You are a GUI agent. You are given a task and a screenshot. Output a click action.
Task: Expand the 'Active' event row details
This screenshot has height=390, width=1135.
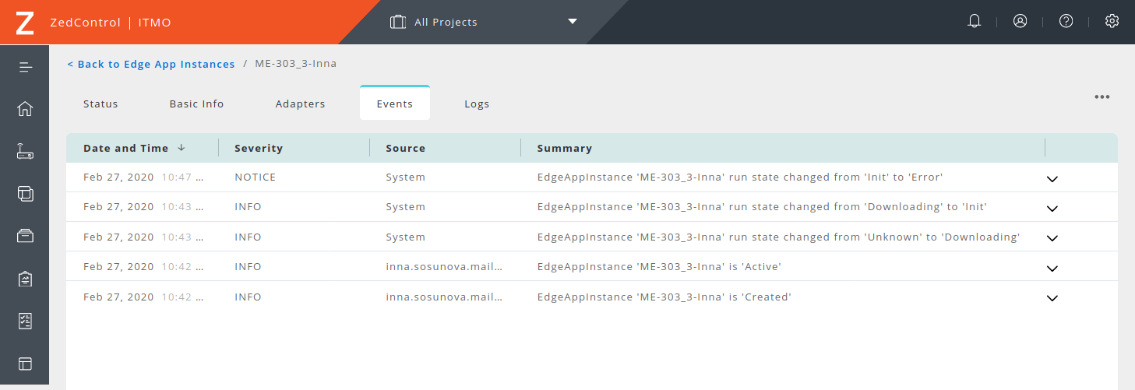click(x=1052, y=268)
